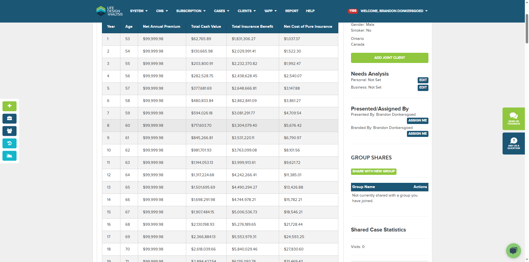Click cash value $282,528.75 in year 4
Screen dimensions: 529x262
[202, 76]
